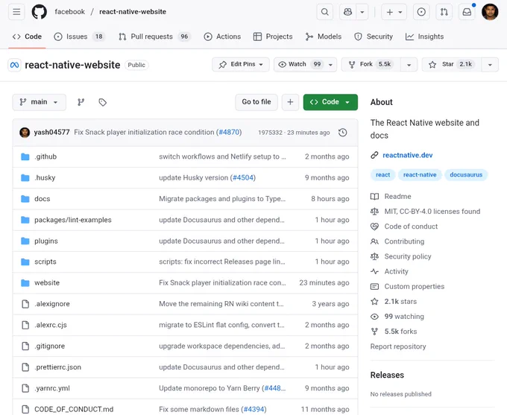View tags via the tag icon

(x=102, y=102)
